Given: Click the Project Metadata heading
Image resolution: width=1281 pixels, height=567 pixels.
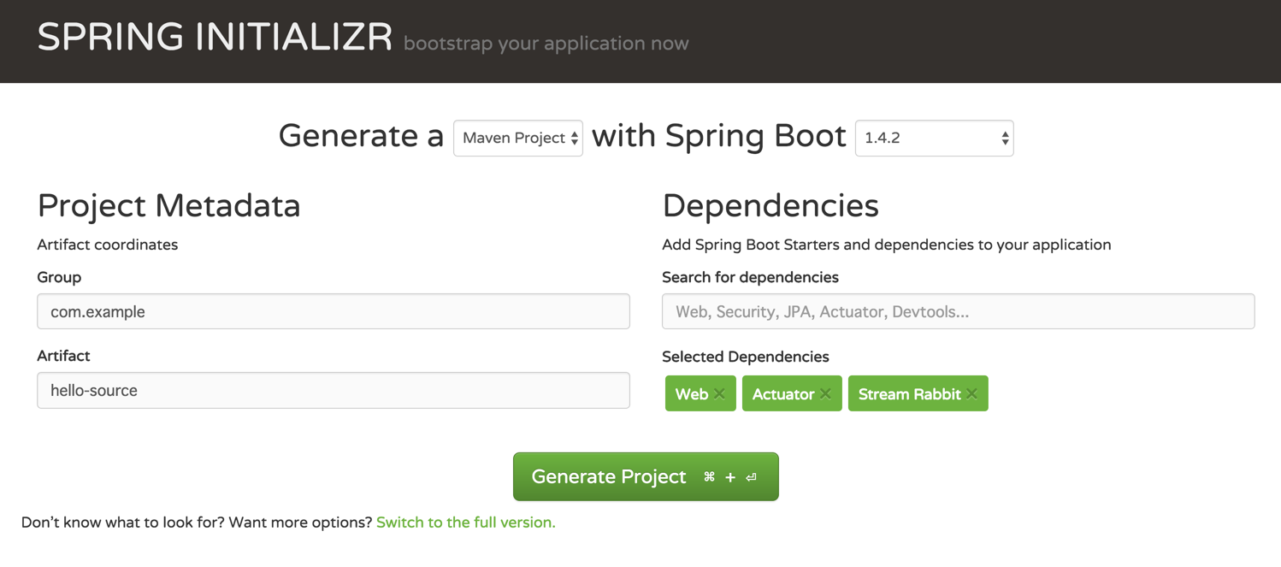Looking at the screenshot, I should coord(168,206).
